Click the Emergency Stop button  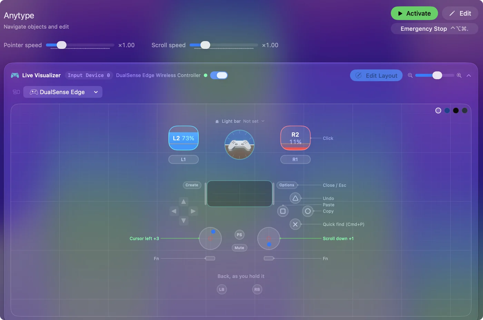click(x=434, y=29)
